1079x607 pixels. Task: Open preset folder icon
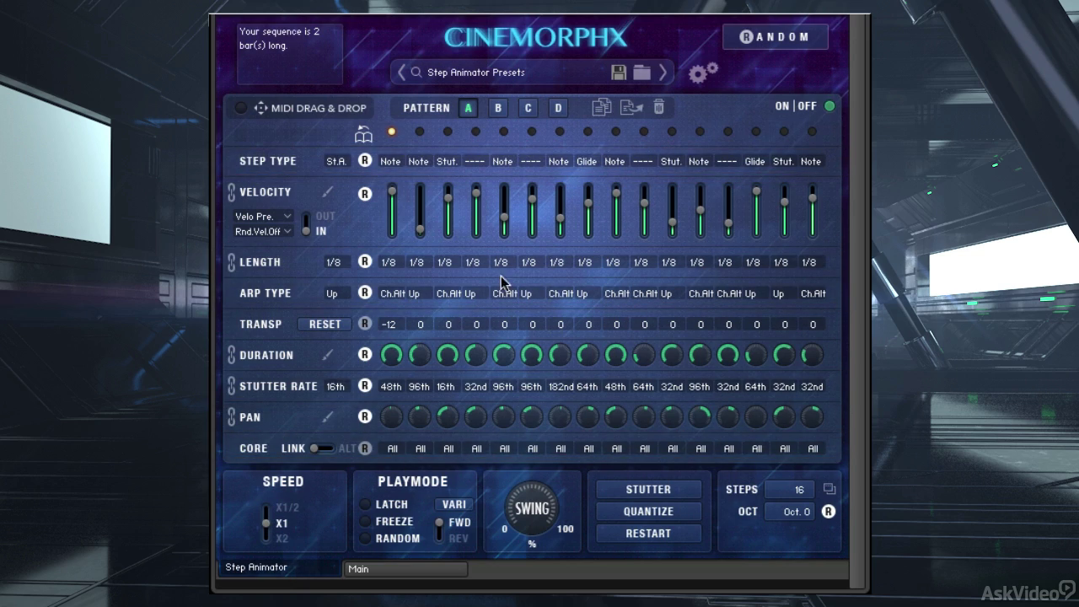coord(641,73)
